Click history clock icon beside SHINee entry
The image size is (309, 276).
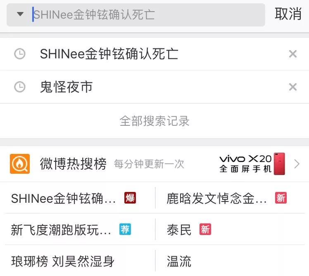[20, 54]
